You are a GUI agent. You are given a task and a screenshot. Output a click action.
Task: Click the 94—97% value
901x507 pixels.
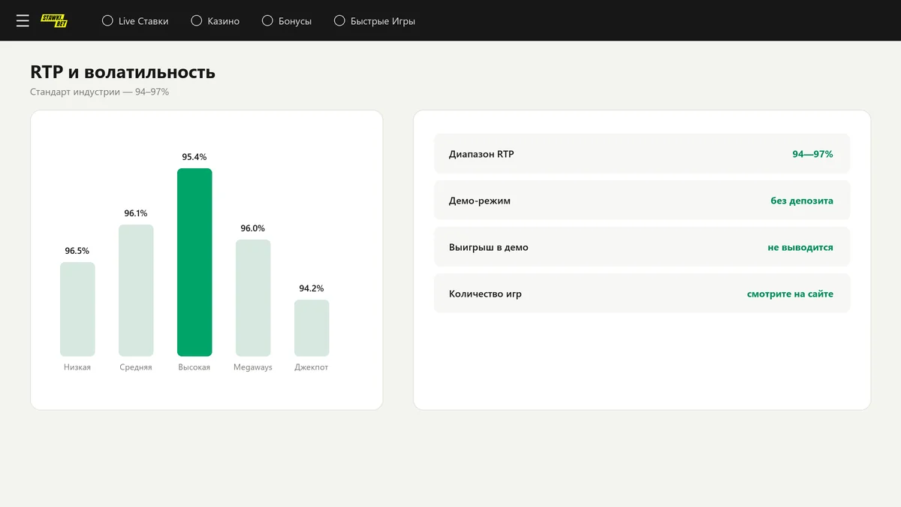812,154
